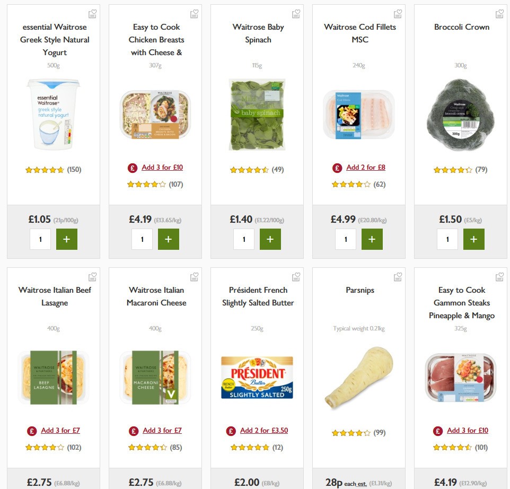Add Broccoli Crown with the green plus button
The width and height of the screenshot is (510, 489).
click(x=473, y=239)
